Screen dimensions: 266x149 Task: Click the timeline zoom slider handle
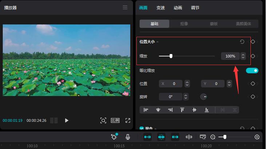click(x=225, y=137)
